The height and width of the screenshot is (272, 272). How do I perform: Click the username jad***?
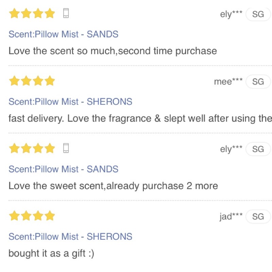pyautogui.click(x=231, y=217)
